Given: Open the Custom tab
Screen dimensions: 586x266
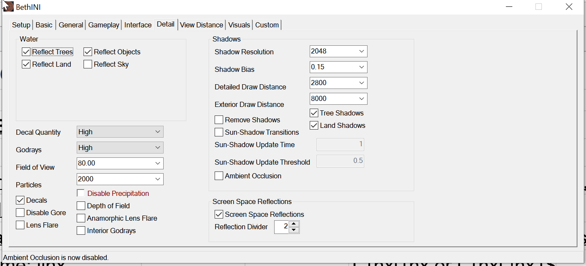Looking at the screenshot, I should 267,25.
